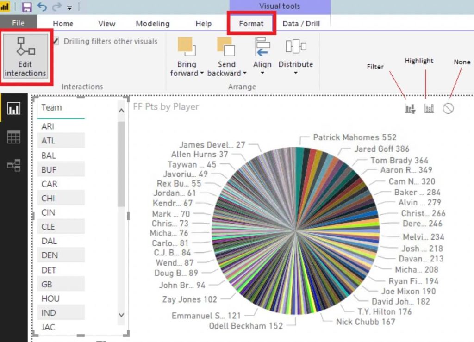Select CAR in the Team slicer
The width and height of the screenshot is (474, 342).
click(61, 184)
